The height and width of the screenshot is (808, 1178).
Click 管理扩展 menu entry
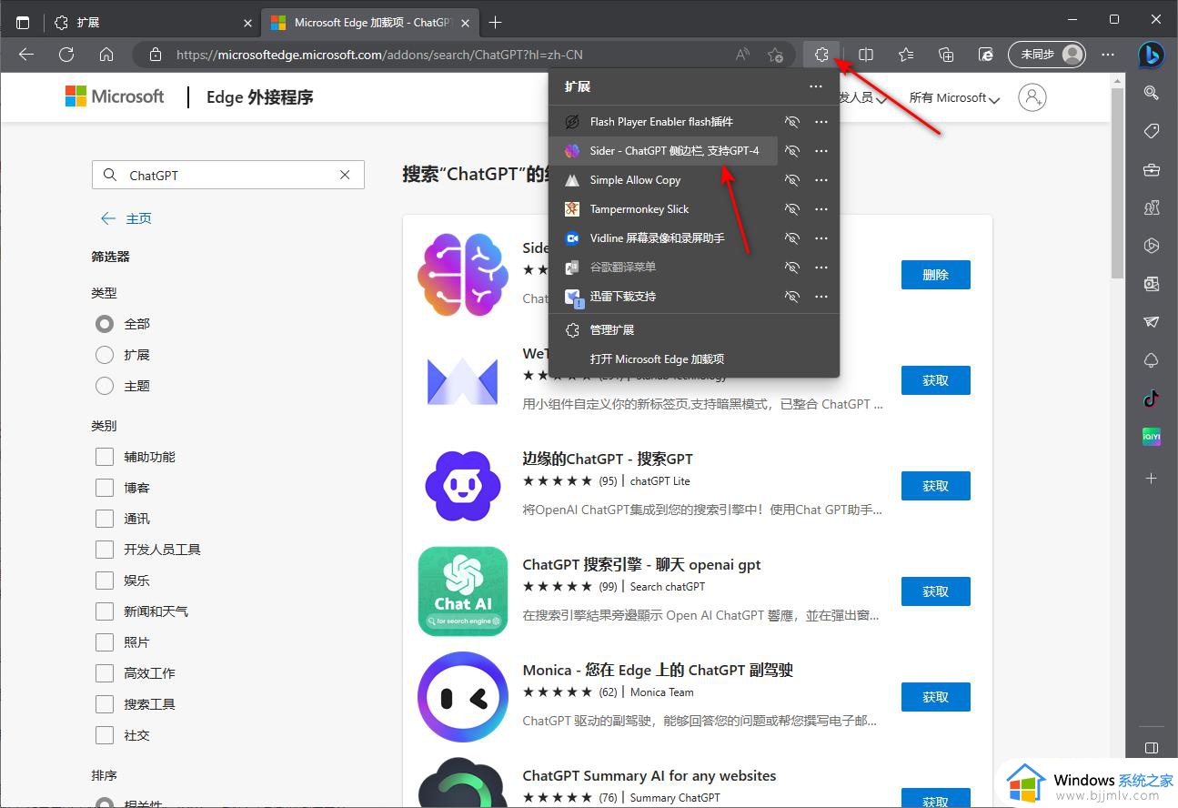(x=693, y=330)
